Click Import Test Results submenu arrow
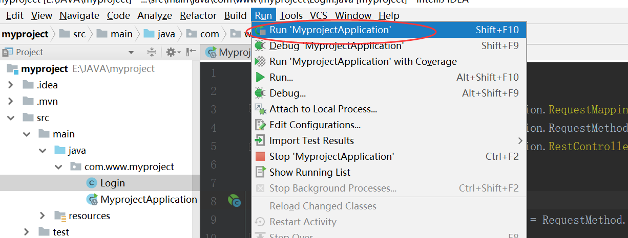628x238 pixels. [520, 140]
